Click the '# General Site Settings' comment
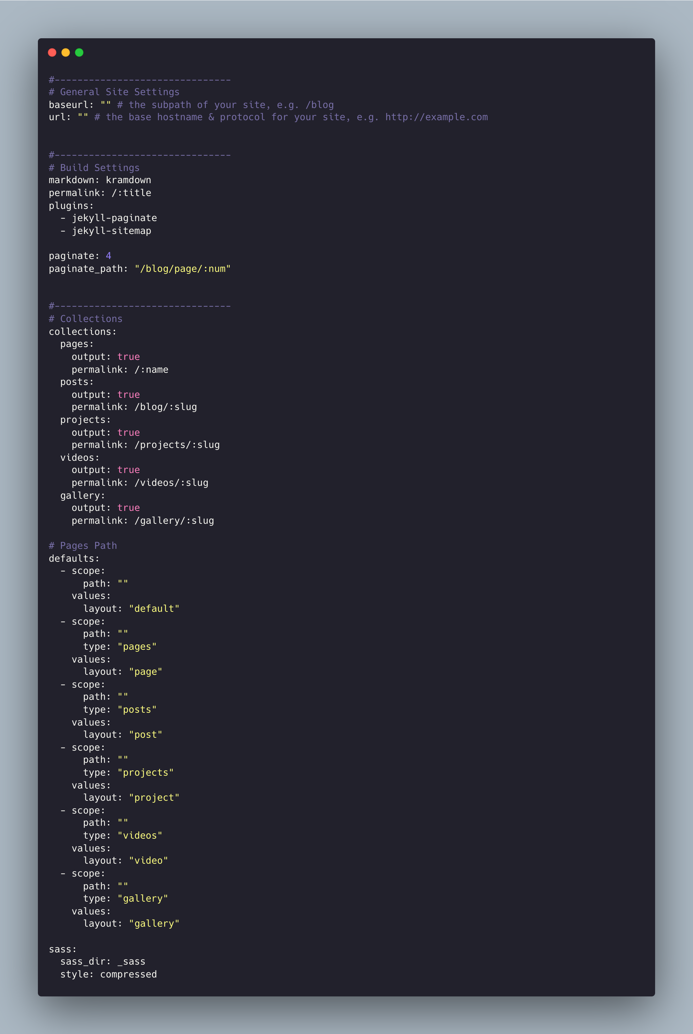 pos(114,92)
